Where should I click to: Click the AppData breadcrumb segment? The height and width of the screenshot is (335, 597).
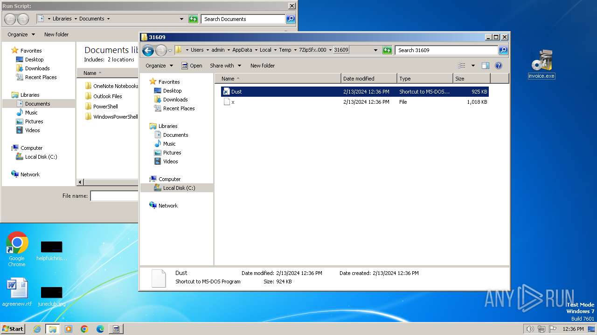(x=242, y=50)
